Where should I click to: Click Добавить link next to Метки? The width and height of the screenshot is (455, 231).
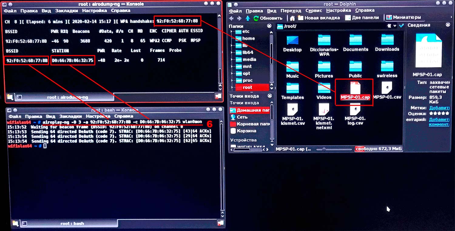[439, 108]
